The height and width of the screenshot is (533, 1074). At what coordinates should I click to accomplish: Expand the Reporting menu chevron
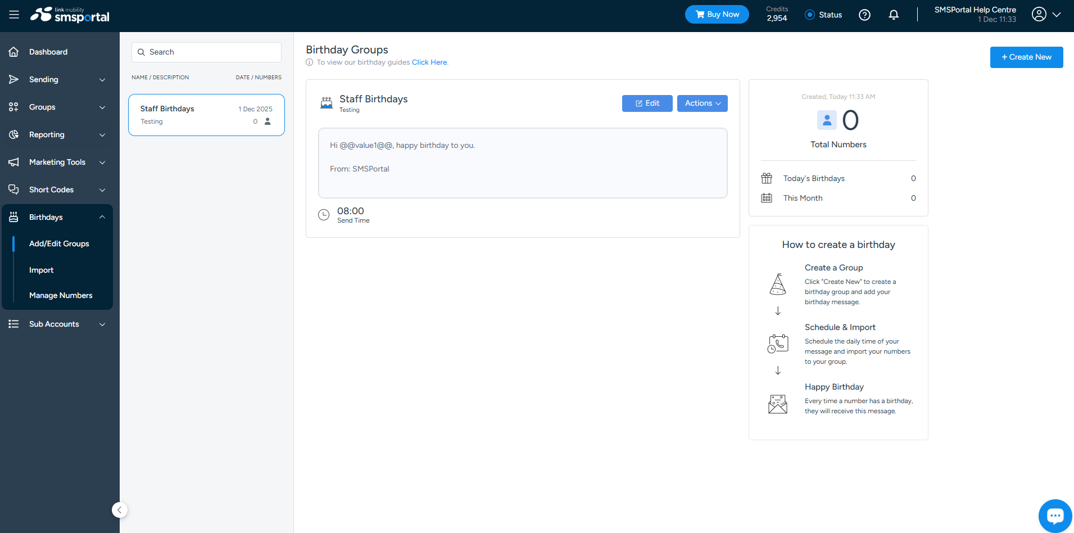102,135
